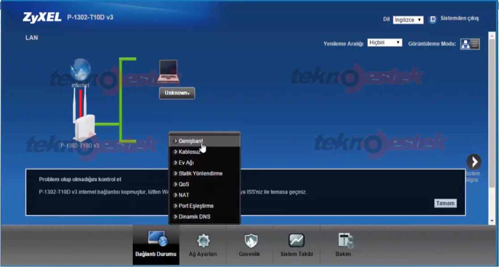Open the Güvenlik shield icon
Image resolution: width=499 pixels, height=268 pixels.
pos(250,241)
